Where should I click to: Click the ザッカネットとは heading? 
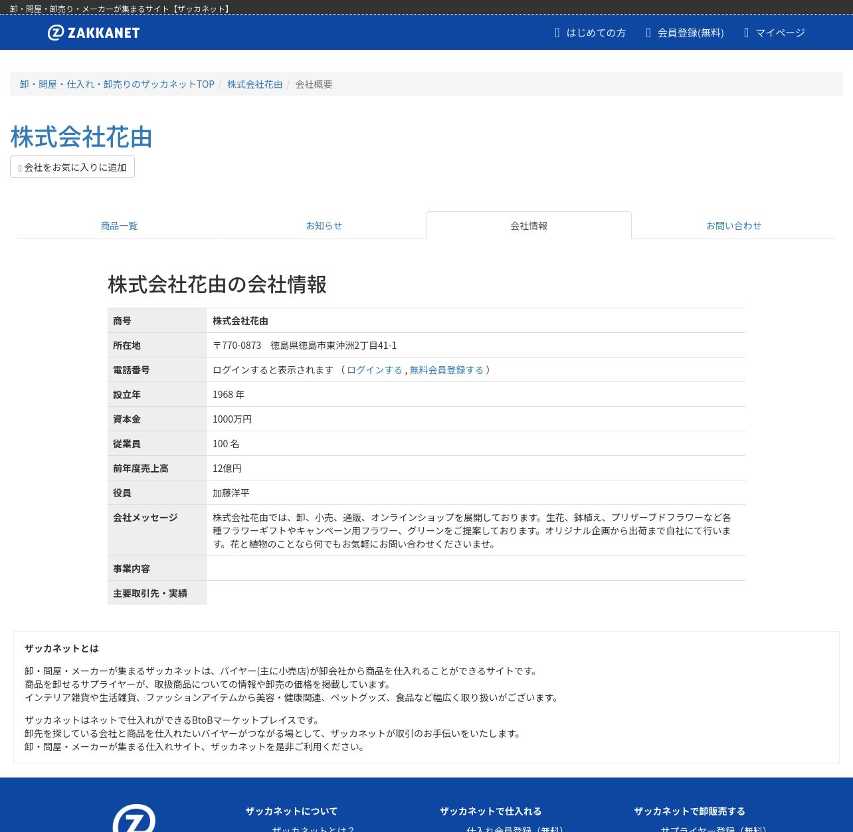(62, 649)
